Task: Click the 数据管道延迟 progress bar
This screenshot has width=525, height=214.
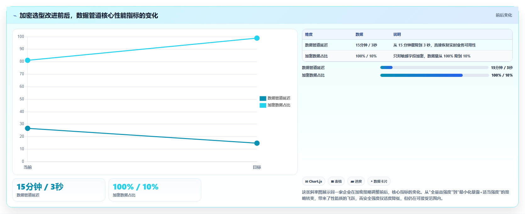Action: pyautogui.click(x=434, y=67)
